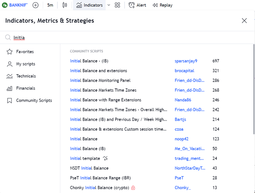255x193 pixels.
Task: Add Initial Balance & extensions Custom session script
Action: (x=118, y=129)
